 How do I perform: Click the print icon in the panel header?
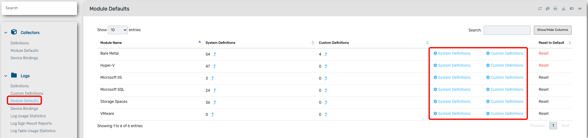click(555, 9)
